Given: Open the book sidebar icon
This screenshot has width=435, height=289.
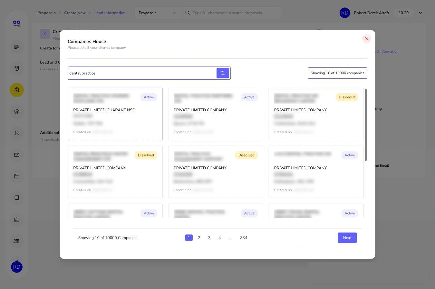Looking at the screenshot, I should tap(17, 198).
